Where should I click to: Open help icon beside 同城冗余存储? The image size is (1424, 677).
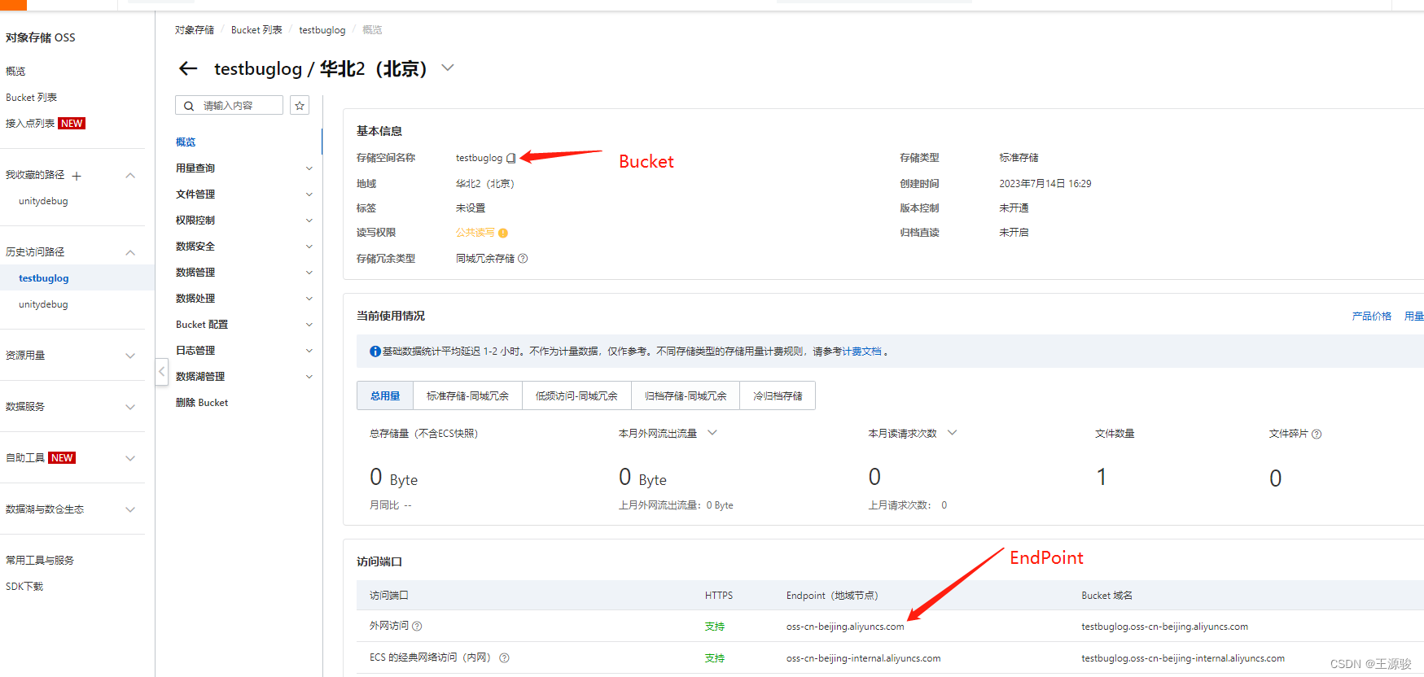[x=523, y=259]
